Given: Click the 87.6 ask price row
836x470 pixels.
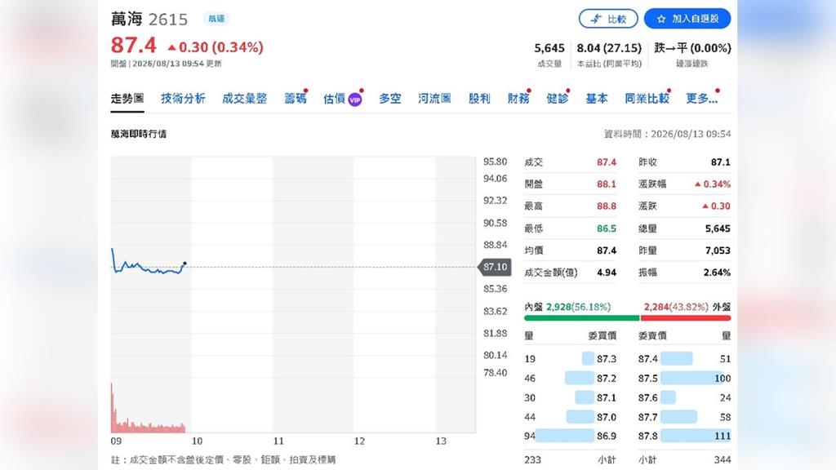Looking at the screenshot, I should coord(685,397).
